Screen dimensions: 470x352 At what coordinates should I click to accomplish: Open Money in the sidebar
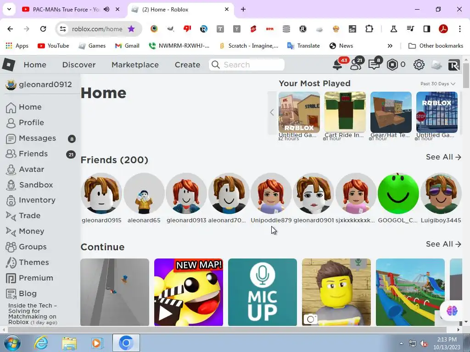pos(31,231)
